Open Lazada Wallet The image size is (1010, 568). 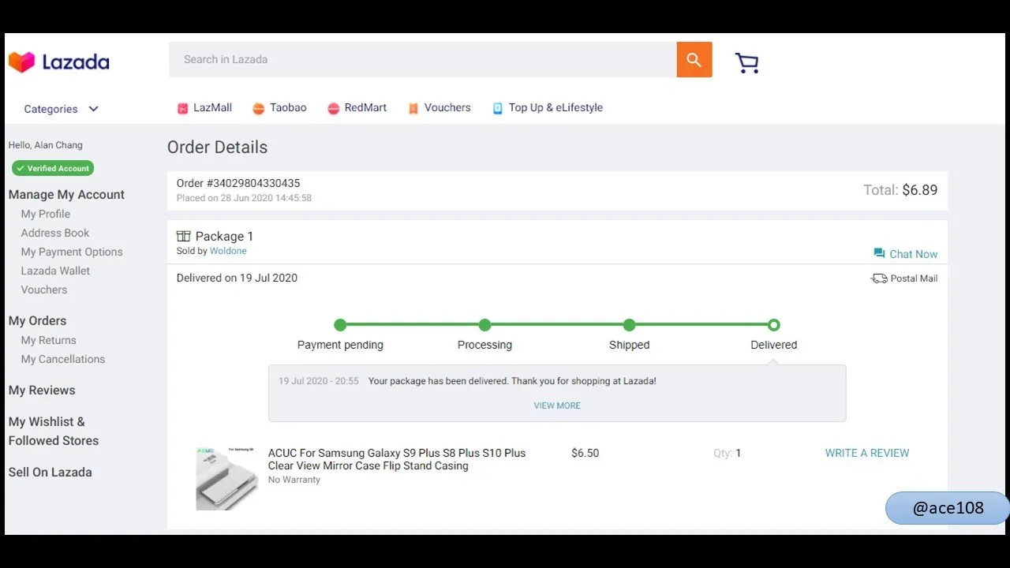[x=55, y=271]
